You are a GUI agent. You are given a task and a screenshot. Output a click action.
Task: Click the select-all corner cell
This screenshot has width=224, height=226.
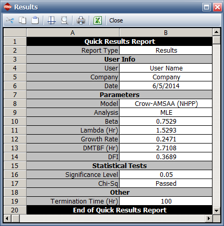tap(15, 32)
